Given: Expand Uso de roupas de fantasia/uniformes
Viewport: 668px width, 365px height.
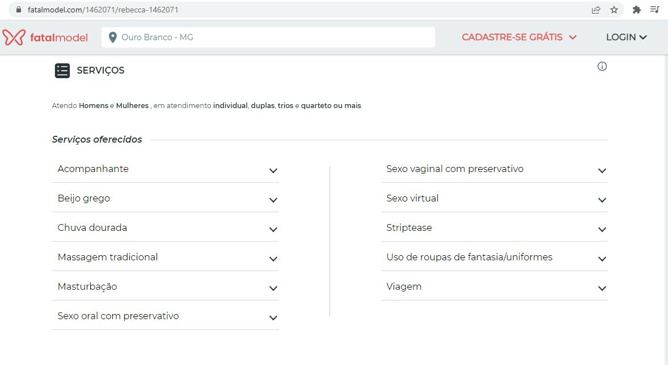Looking at the screenshot, I should [494, 257].
